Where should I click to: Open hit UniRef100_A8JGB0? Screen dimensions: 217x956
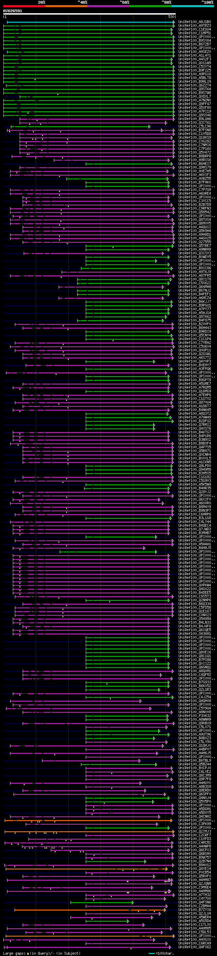[195, 22]
